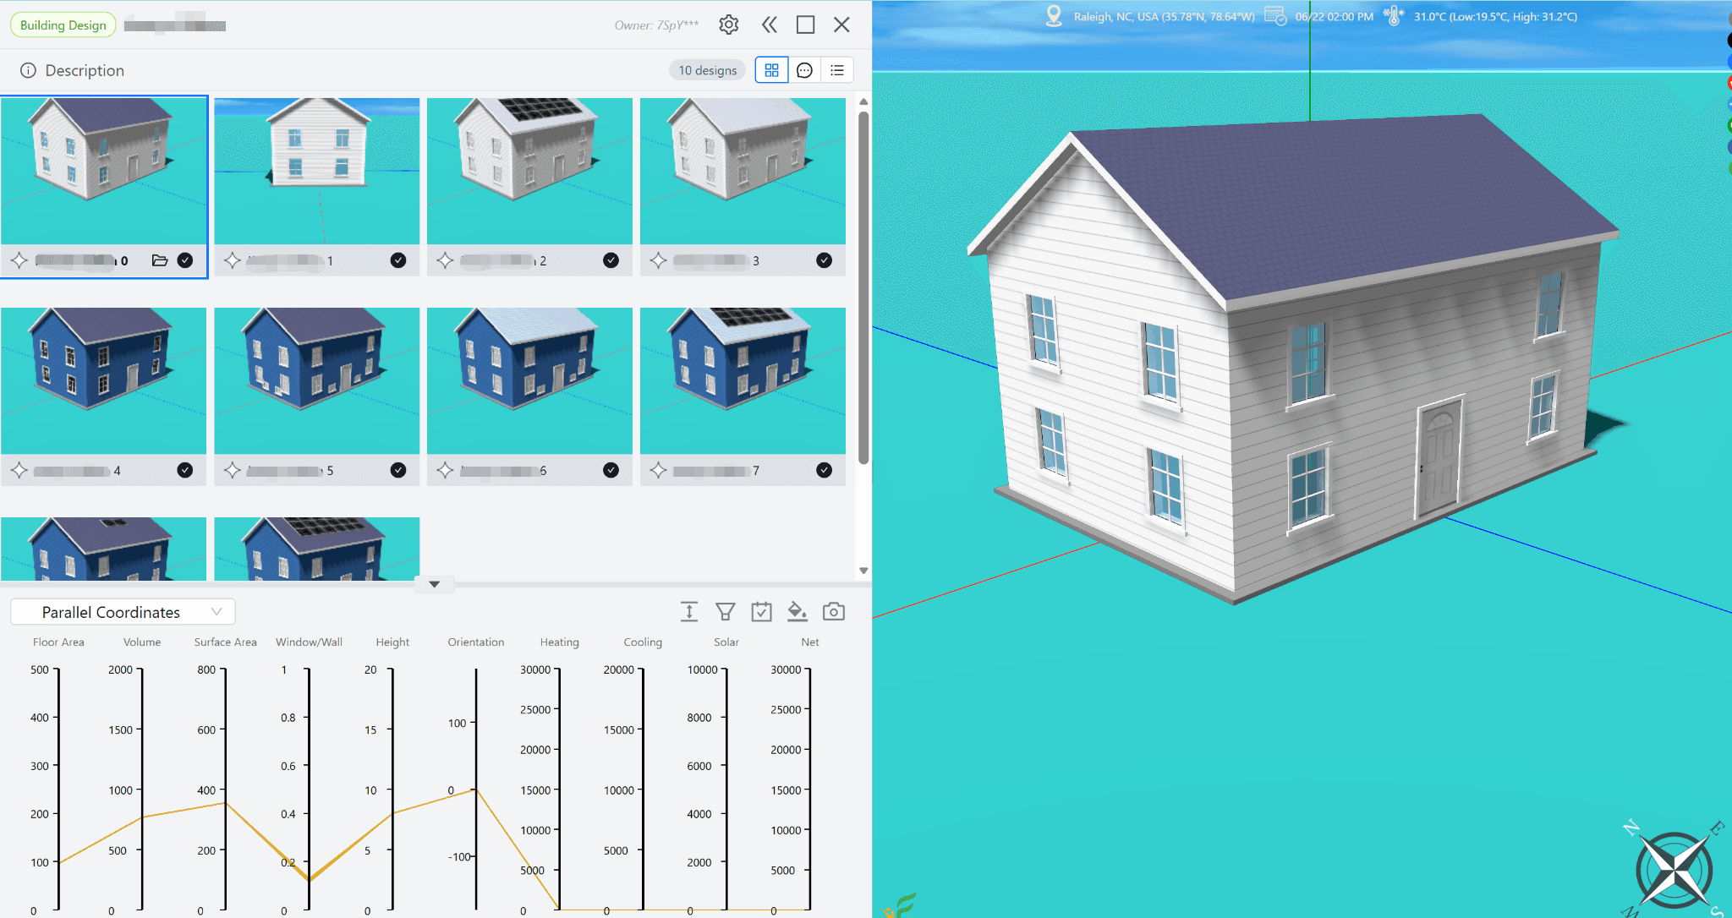The width and height of the screenshot is (1732, 918).
Task: Click the 10 designs badge
Action: [x=707, y=70]
